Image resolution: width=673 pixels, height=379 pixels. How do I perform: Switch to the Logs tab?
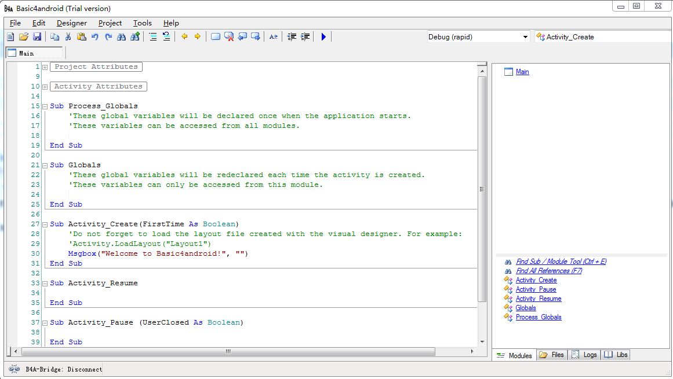click(x=584, y=355)
